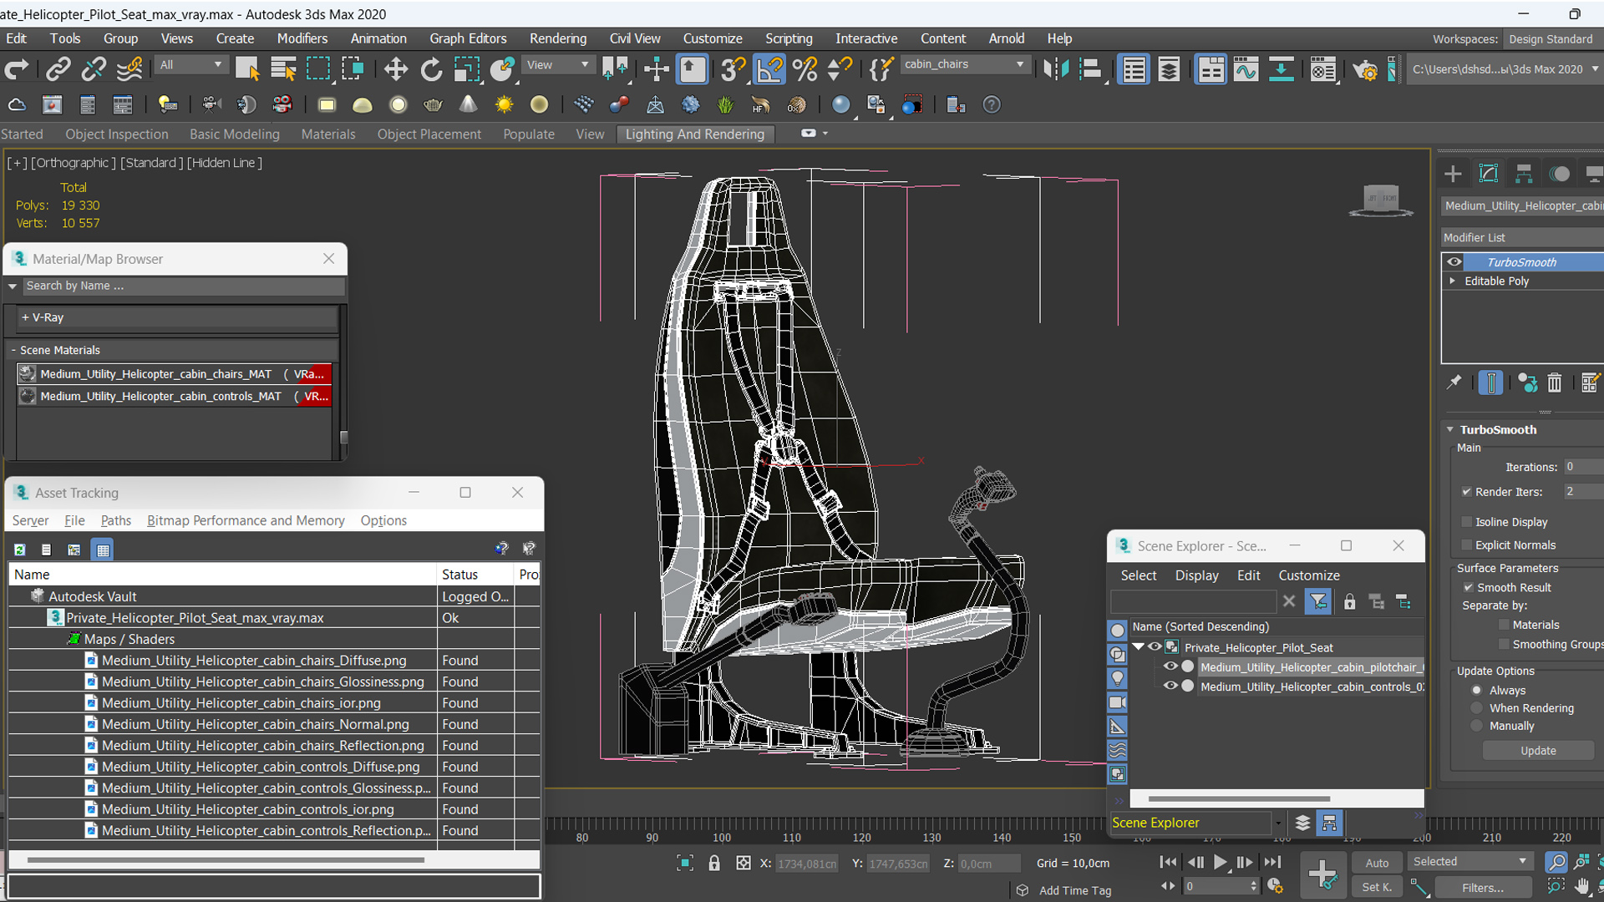Switch Asset Tracking to table view
The width and height of the screenshot is (1604, 902).
click(103, 550)
